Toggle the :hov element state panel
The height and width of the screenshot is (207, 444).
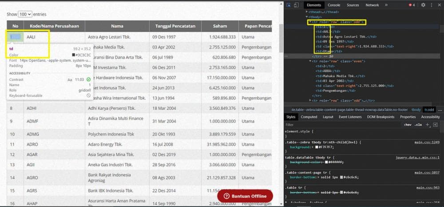[408, 124]
